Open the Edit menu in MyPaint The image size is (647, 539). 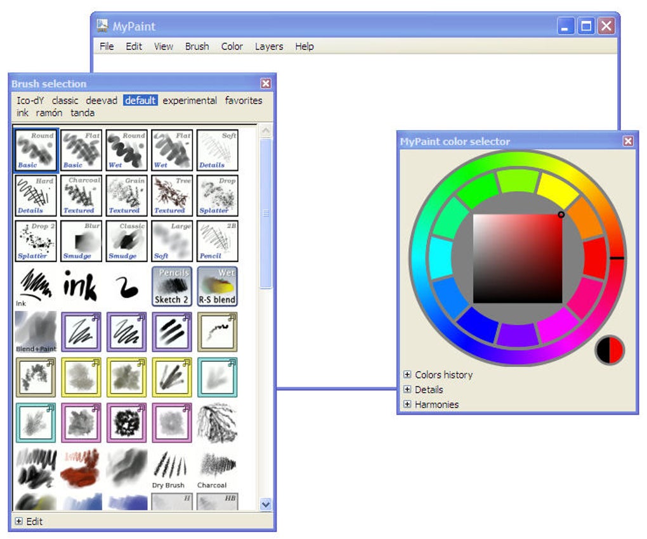134,46
